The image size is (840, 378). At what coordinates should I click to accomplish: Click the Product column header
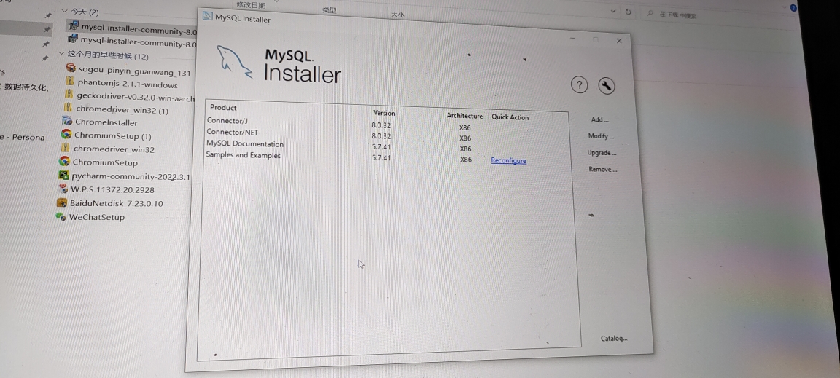point(223,107)
